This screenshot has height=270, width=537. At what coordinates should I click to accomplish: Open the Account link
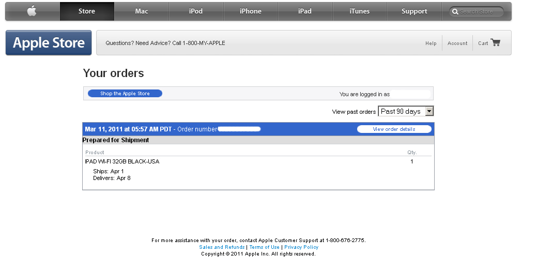457,43
